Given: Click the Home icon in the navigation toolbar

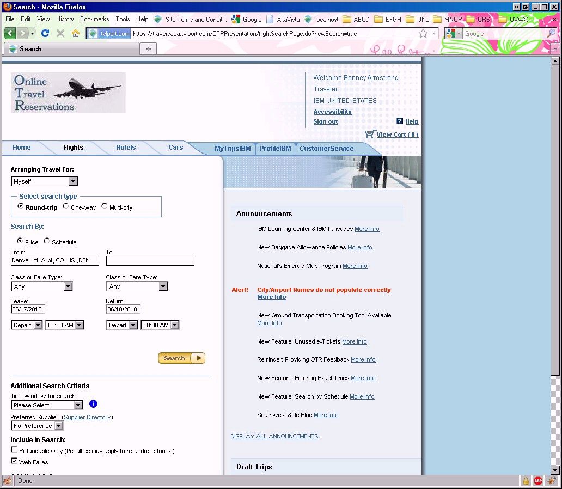Looking at the screenshot, I should coord(76,33).
